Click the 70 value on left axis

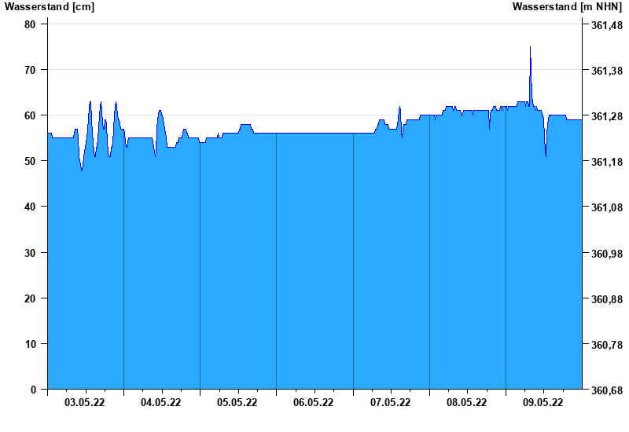tap(30, 70)
